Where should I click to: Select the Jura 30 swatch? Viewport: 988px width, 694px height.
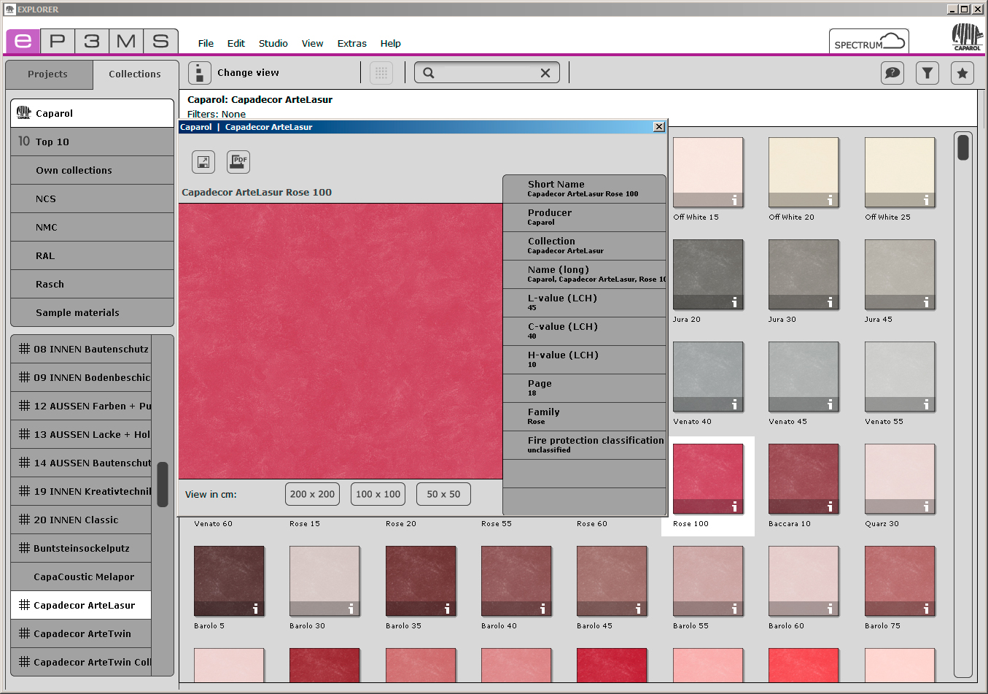804,274
